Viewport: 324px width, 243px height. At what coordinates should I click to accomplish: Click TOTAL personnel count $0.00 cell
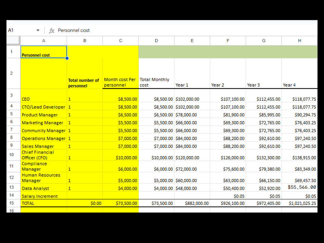point(85,203)
